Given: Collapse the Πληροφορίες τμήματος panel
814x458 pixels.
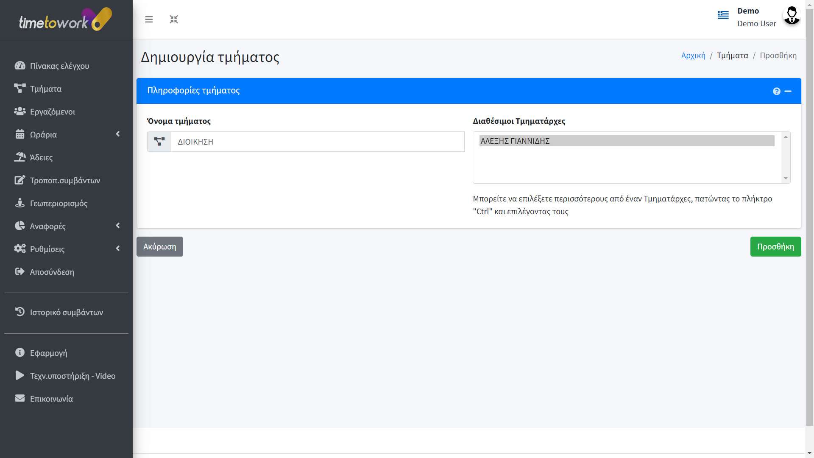Looking at the screenshot, I should pos(788,91).
